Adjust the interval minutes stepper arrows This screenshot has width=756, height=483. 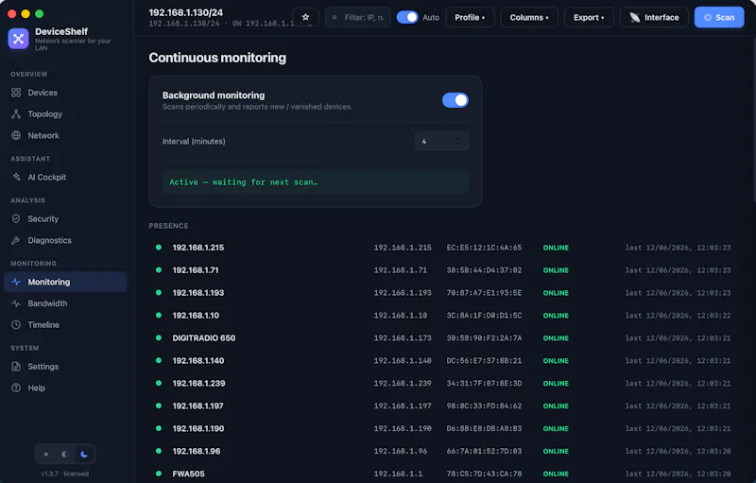[458, 141]
